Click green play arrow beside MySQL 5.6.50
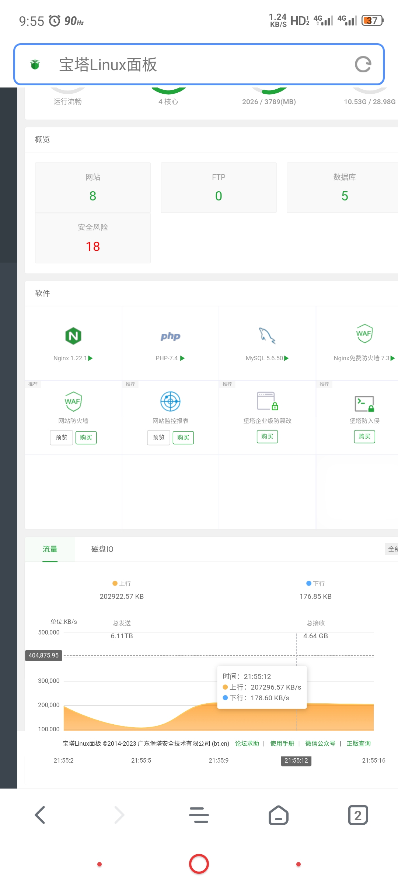This screenshot has width=398, height=886. pyautogui.click(x=287, y=358)
